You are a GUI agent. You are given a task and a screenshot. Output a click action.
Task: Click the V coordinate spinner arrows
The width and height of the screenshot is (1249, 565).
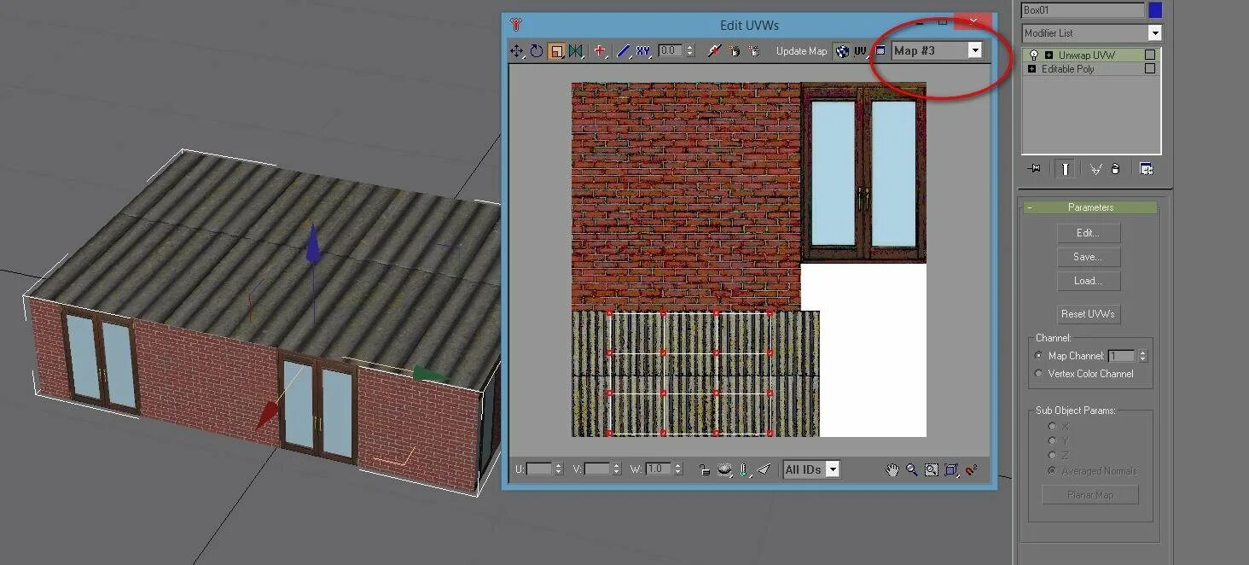pos(616,469)
